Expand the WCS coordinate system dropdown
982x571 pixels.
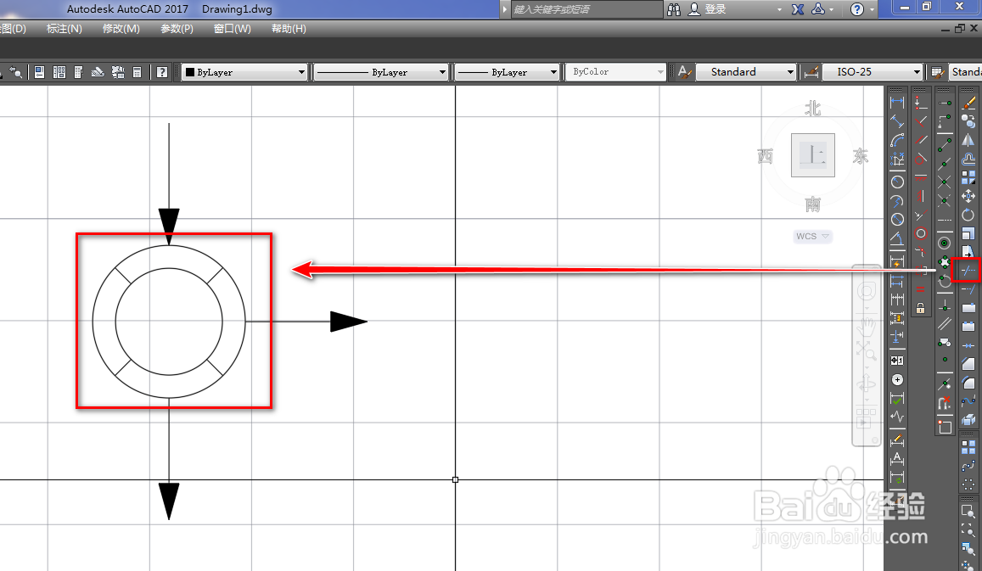tap(812, 236)
